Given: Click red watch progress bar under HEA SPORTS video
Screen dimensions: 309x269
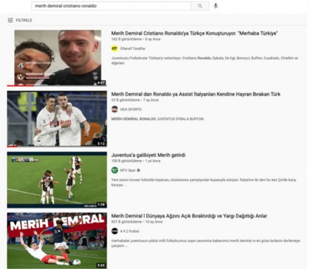Looking at the screenshot, I should click(x=12, y=147).
